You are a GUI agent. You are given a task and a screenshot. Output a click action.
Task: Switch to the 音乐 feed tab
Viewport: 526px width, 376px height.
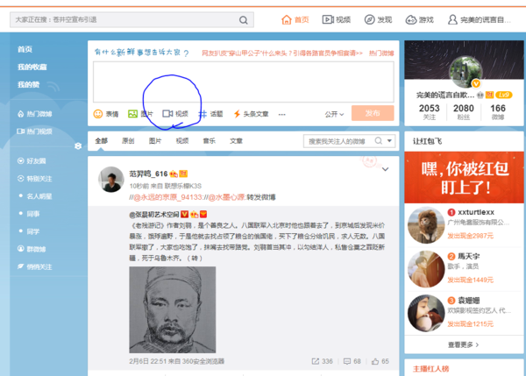tap(209, 140)
